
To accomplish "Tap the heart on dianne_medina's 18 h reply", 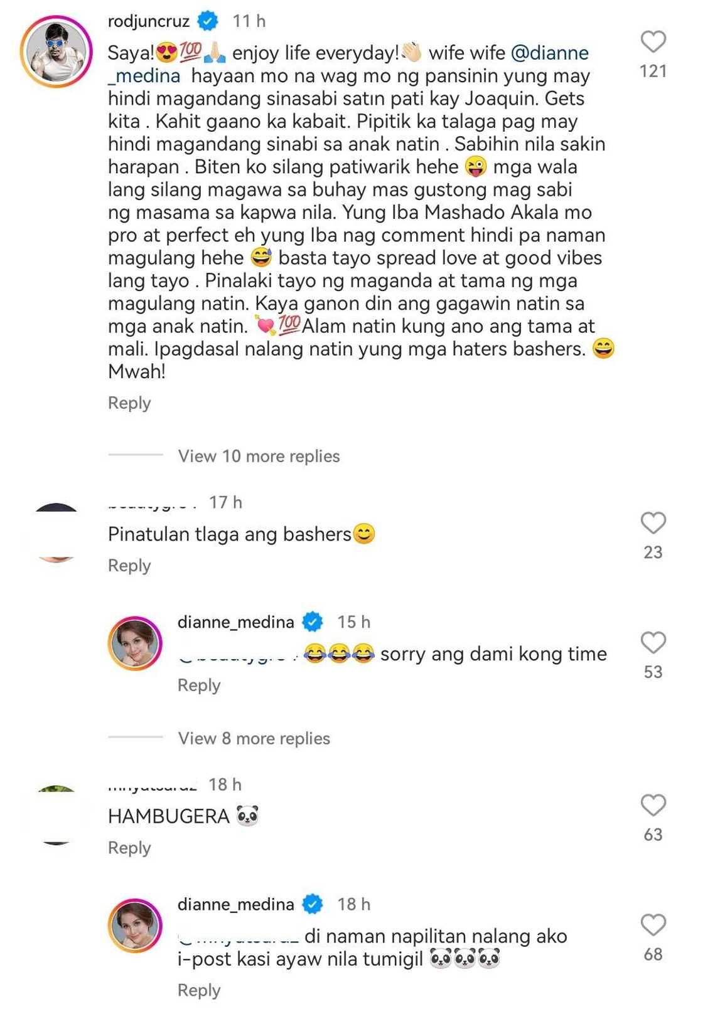I will 653,924.
